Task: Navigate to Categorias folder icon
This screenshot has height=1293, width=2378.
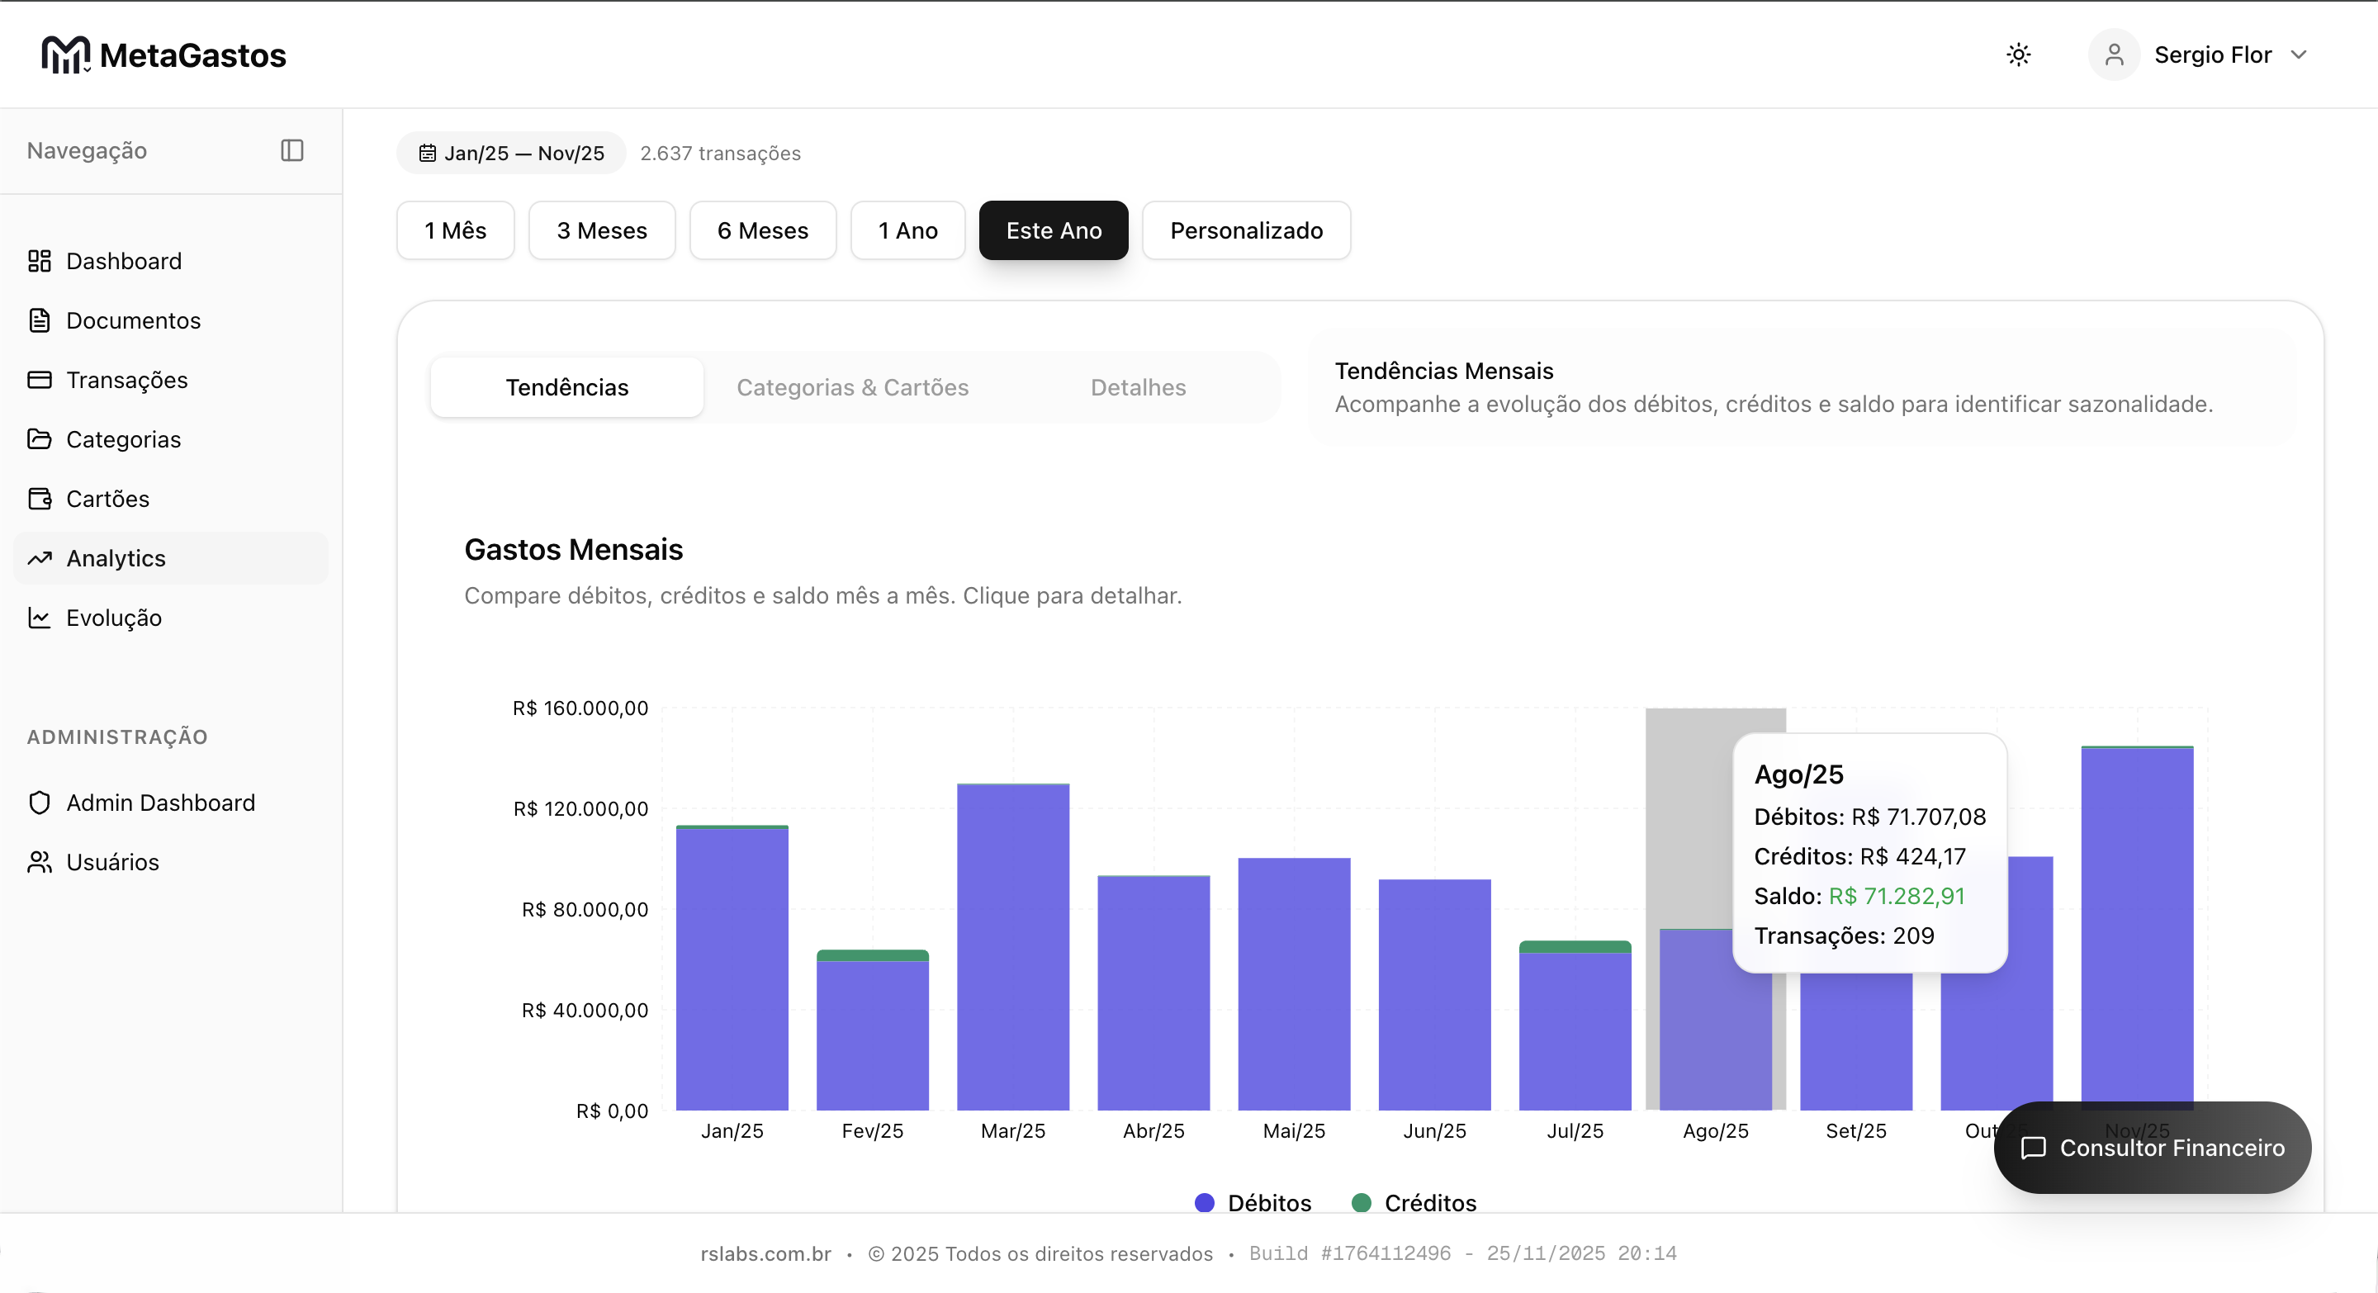Action: 39,439
